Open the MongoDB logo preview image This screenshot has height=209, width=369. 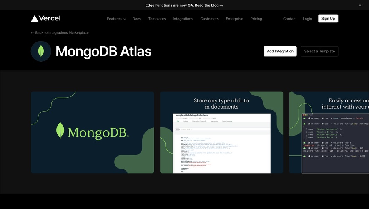(93, 132)
